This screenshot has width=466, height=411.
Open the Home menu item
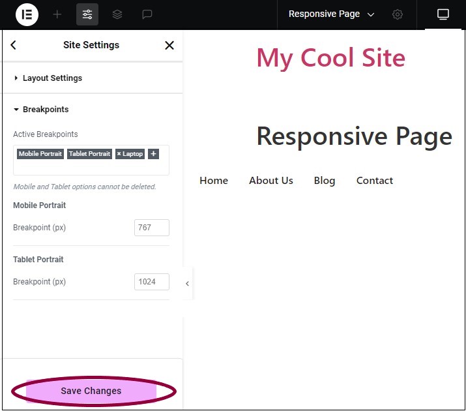point(214,181)
